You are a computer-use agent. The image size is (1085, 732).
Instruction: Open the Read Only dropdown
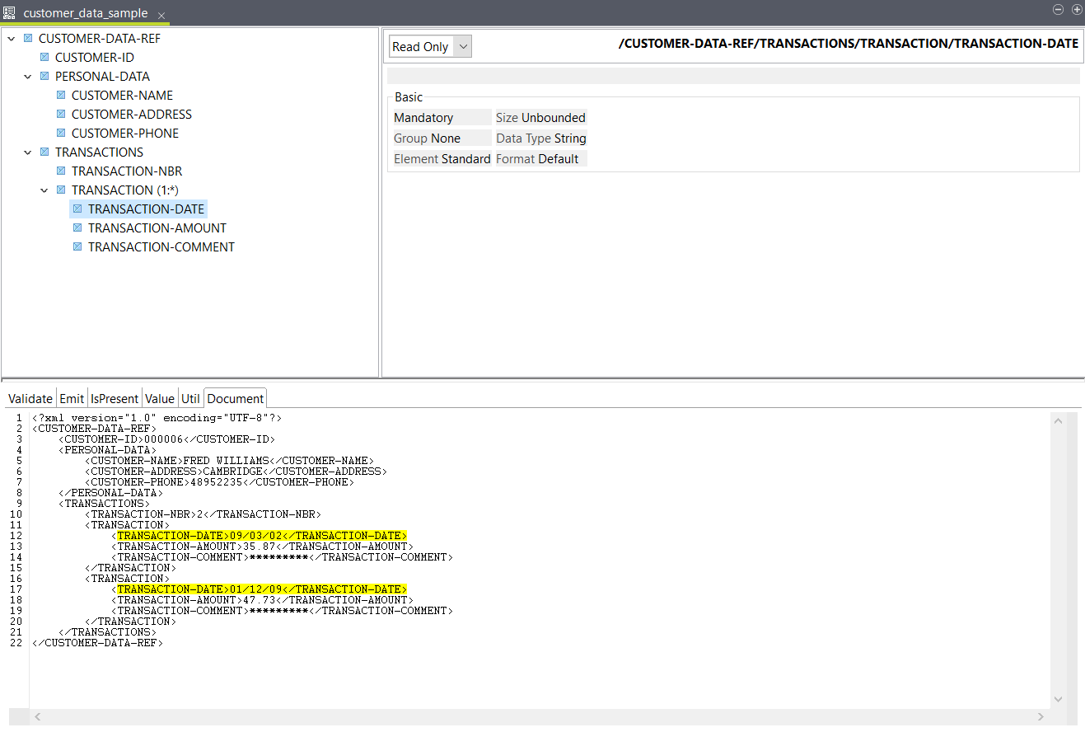point(430,47)
